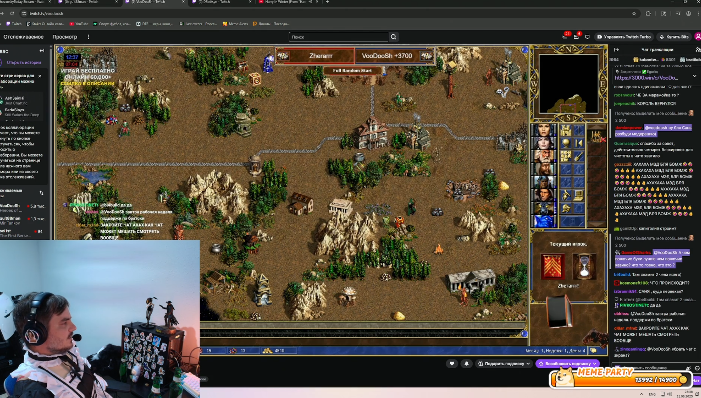This screenshot has height=398, width=701.
Task: Click the emote picker smiley icon
Action: click(x=697, y=368)
